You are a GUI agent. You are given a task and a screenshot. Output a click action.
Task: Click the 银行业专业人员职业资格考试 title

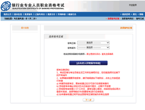click(38, 5)
